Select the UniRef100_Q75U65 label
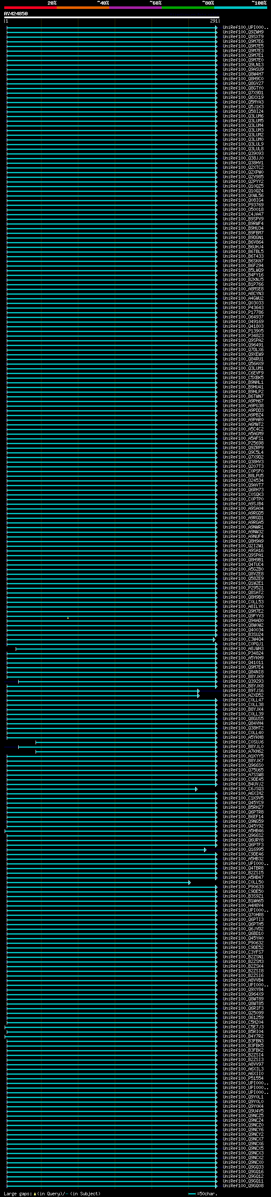This screenshot has height=1197, width=271. click(x=243, y=770)
